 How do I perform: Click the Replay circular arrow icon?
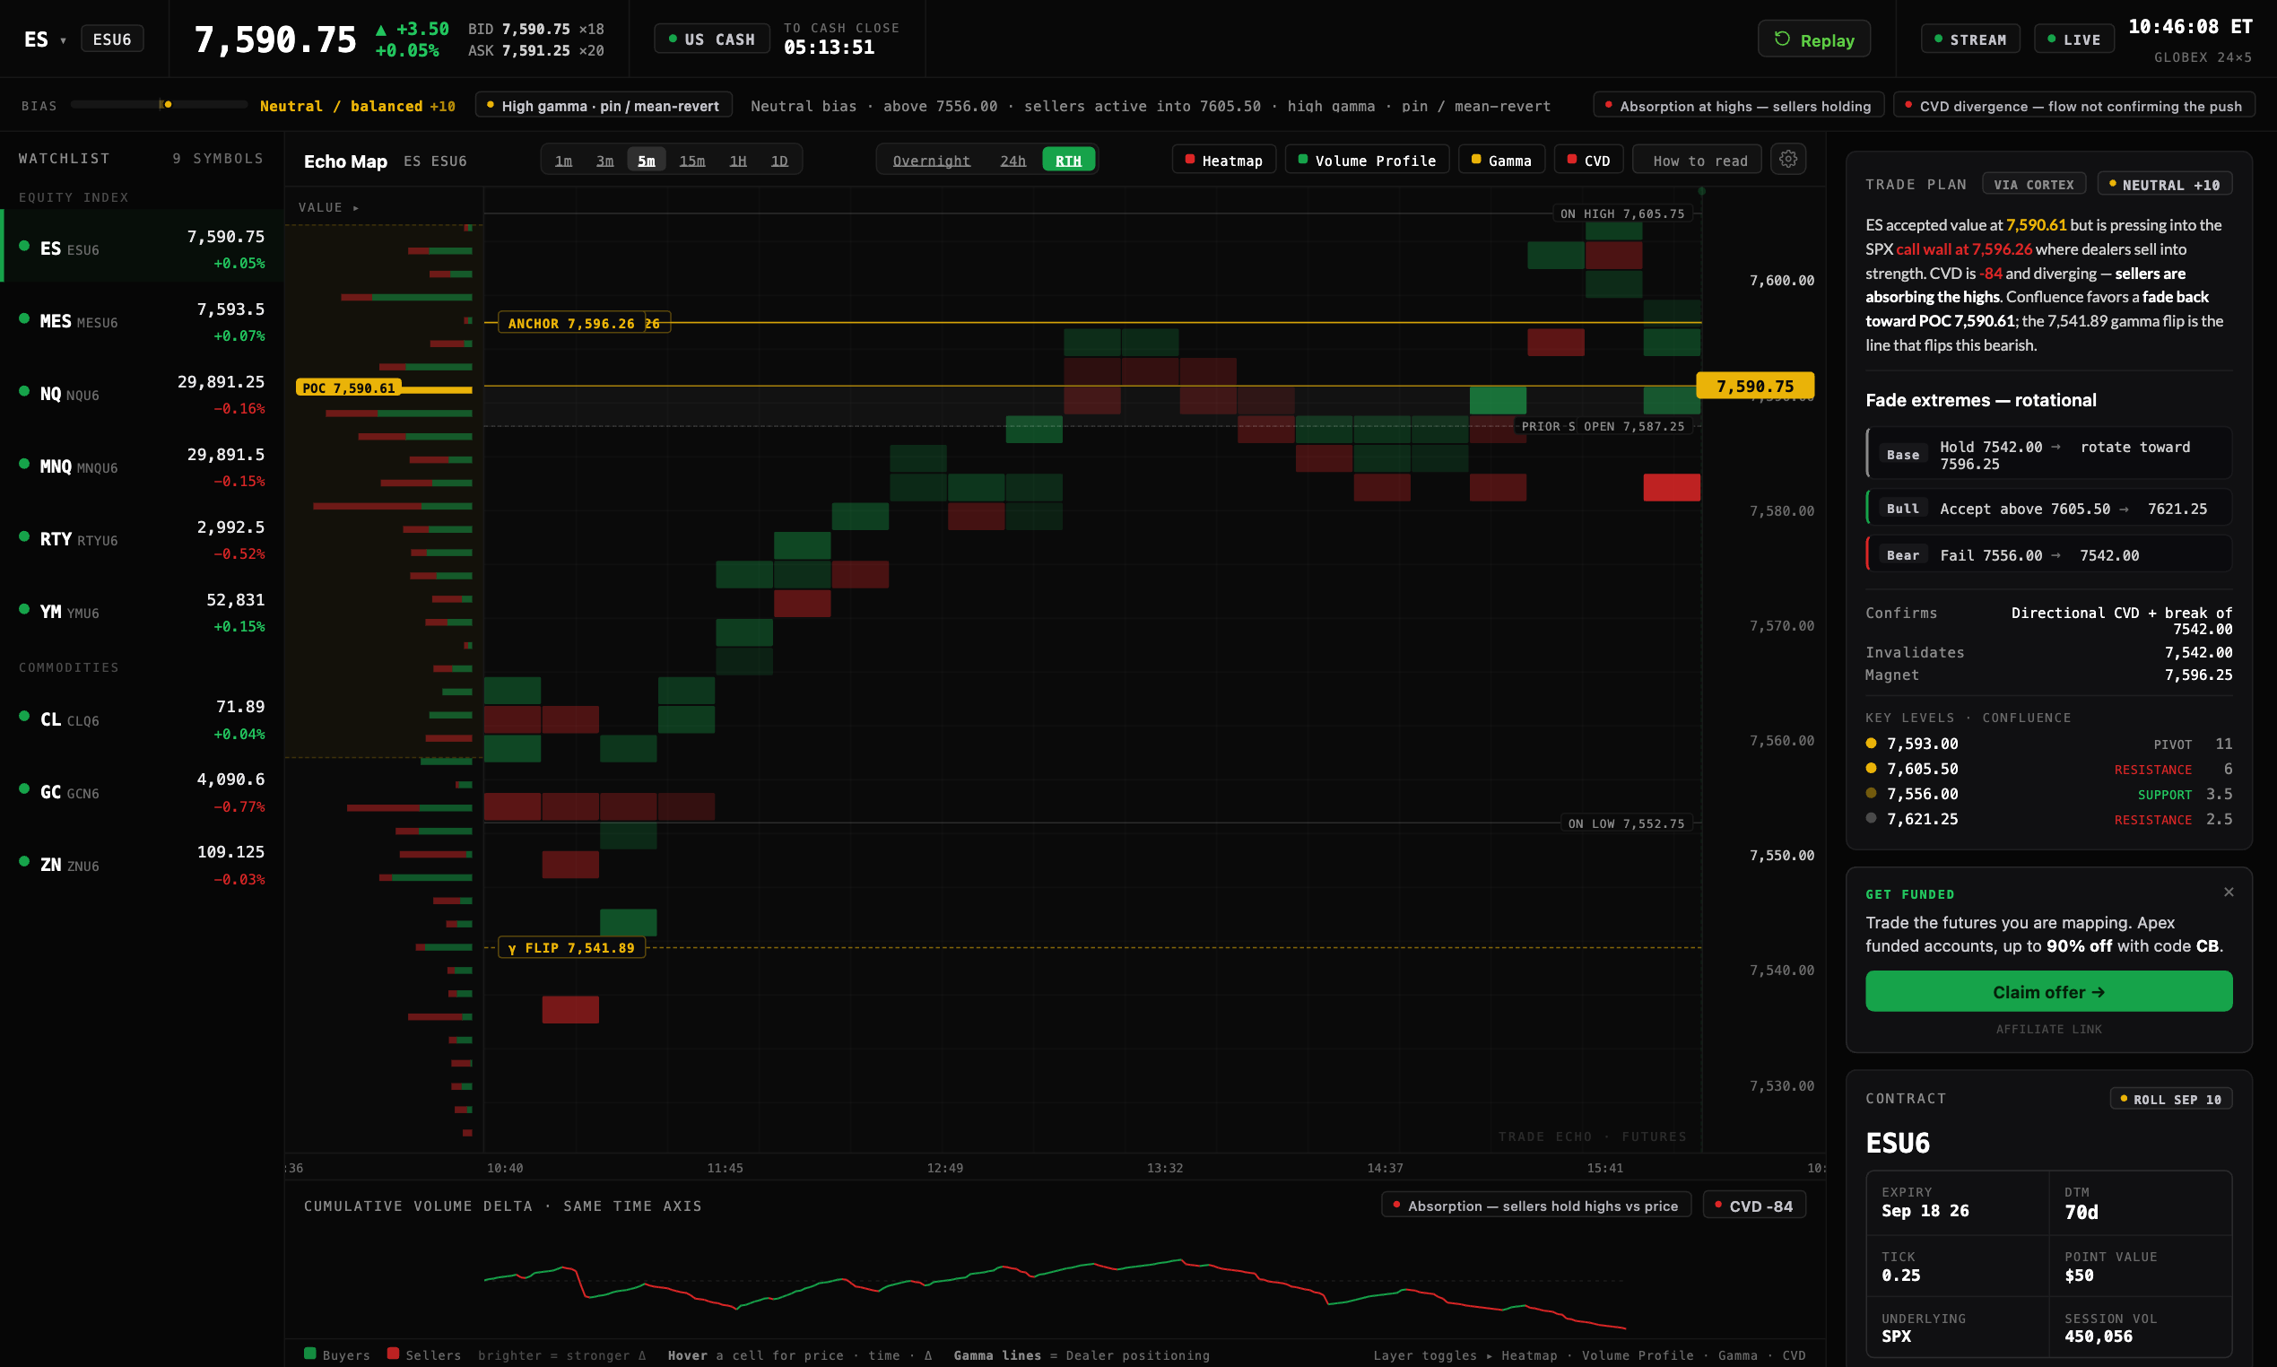tap(1783, 39)
